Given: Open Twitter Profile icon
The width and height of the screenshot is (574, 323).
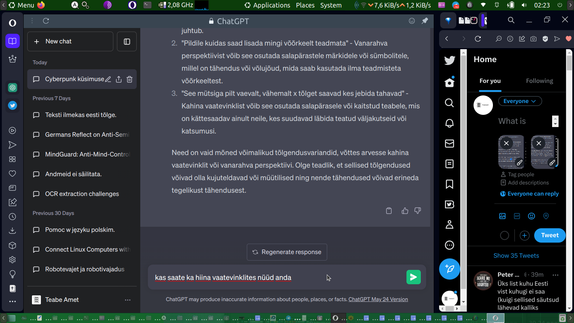Looking at the screenshot, I should click(x=450, y=225).
